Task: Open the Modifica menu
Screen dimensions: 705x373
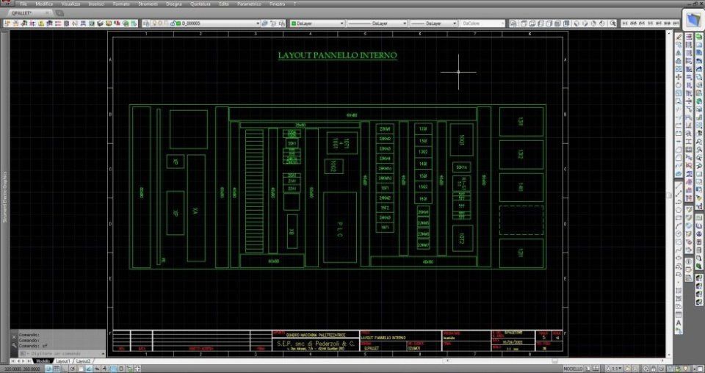Action: point(44,4)
